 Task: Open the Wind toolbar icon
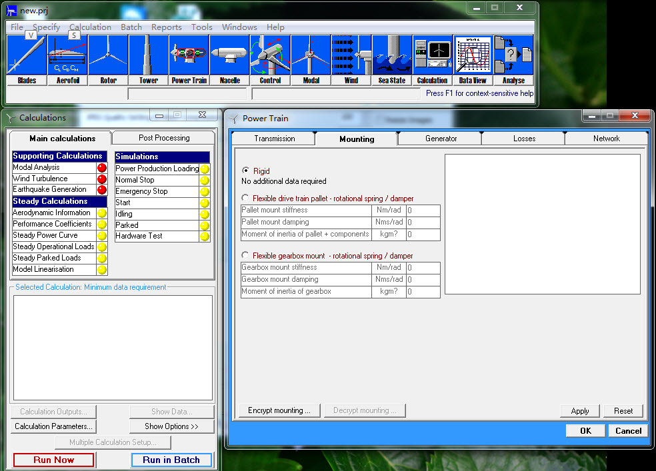351,60
